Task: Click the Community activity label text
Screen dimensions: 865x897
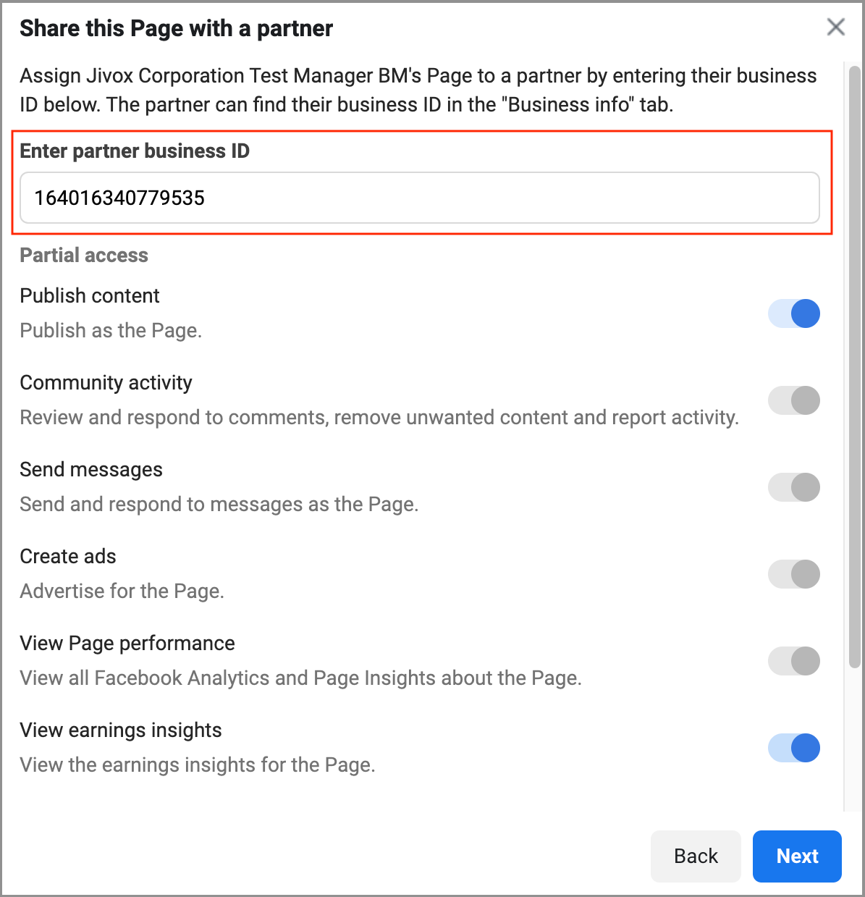Action: click(106, 382)
